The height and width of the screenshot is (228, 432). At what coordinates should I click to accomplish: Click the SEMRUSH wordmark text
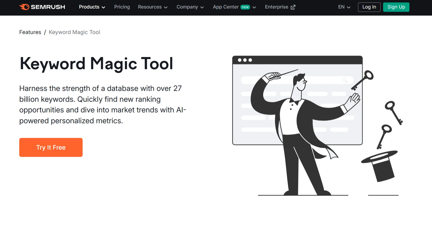pos(48,7)
